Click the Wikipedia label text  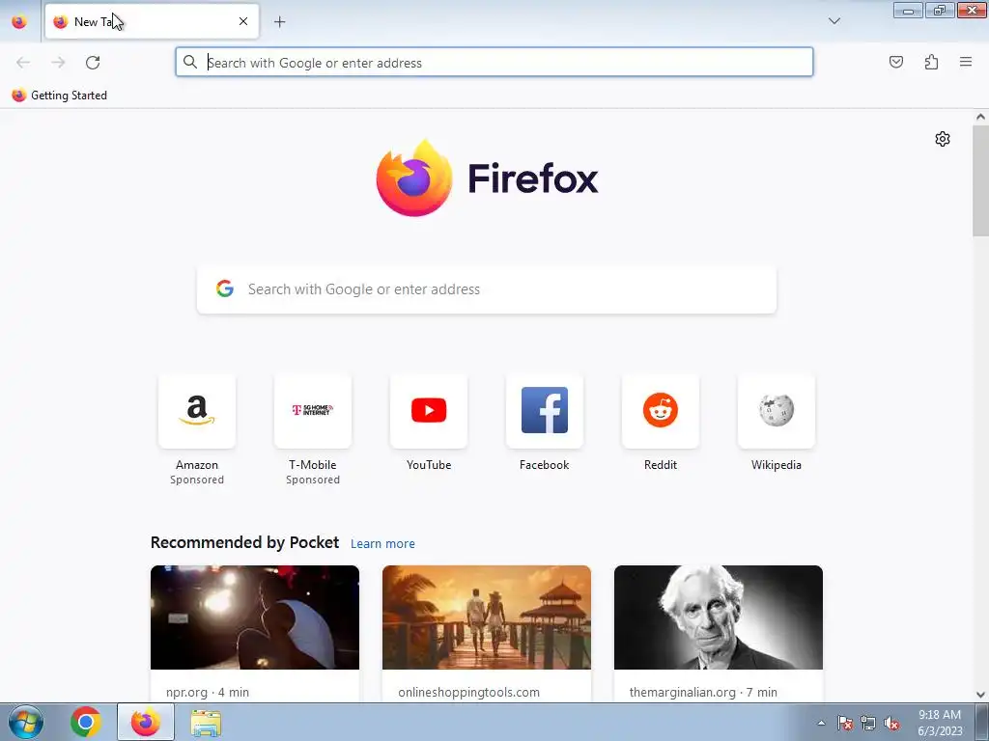click(x=777, y=465)
